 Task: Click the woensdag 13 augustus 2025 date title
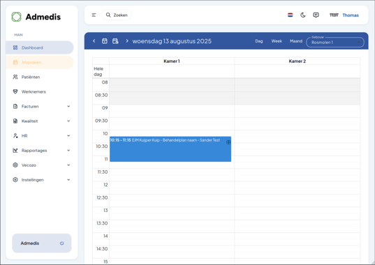click(x=172, y=41)
